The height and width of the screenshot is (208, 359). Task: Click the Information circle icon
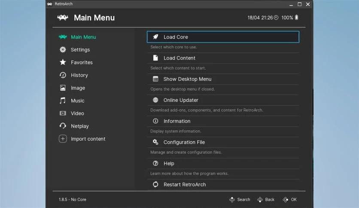click(155, 121)
